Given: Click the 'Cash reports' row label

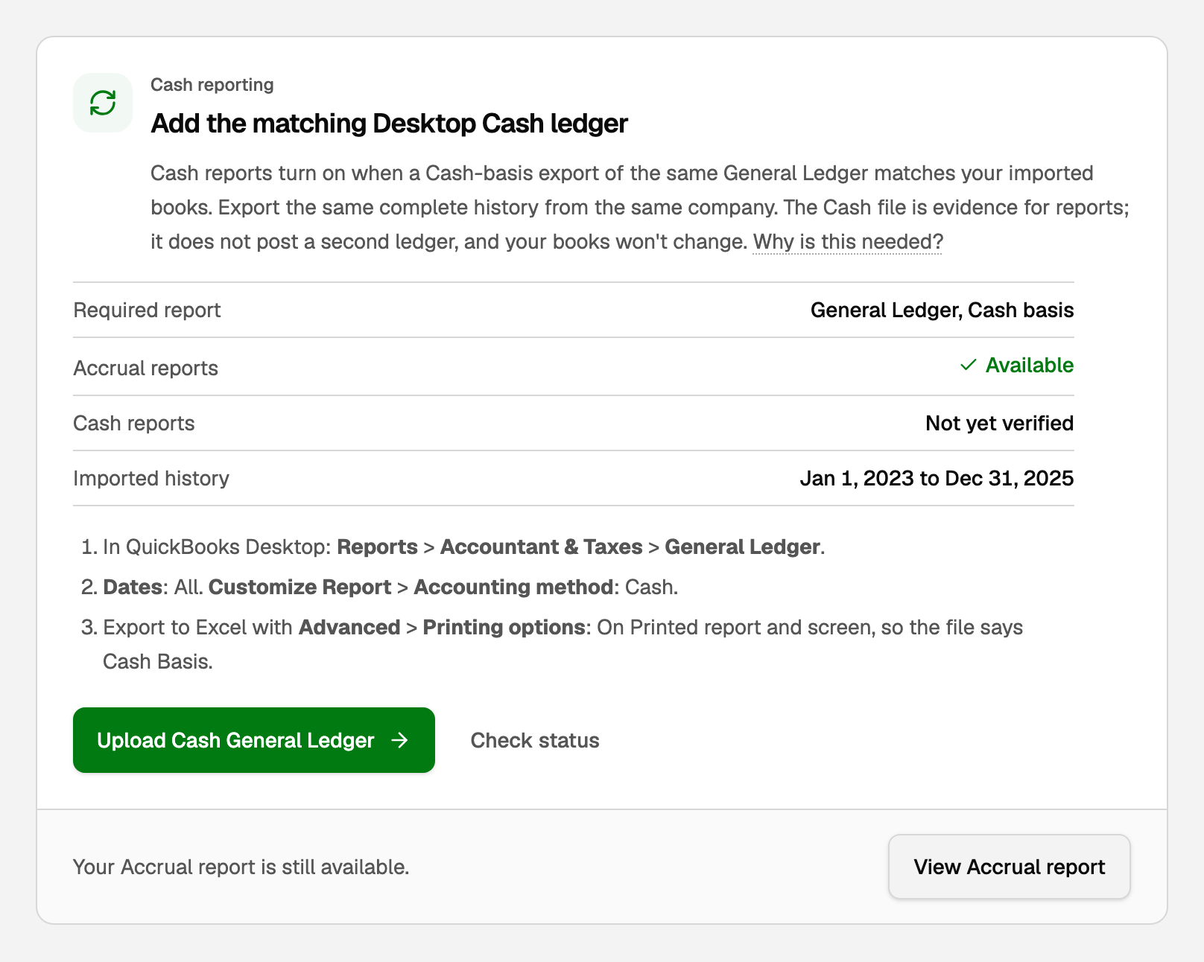Looking at the screenshot, I should [133, 423].
